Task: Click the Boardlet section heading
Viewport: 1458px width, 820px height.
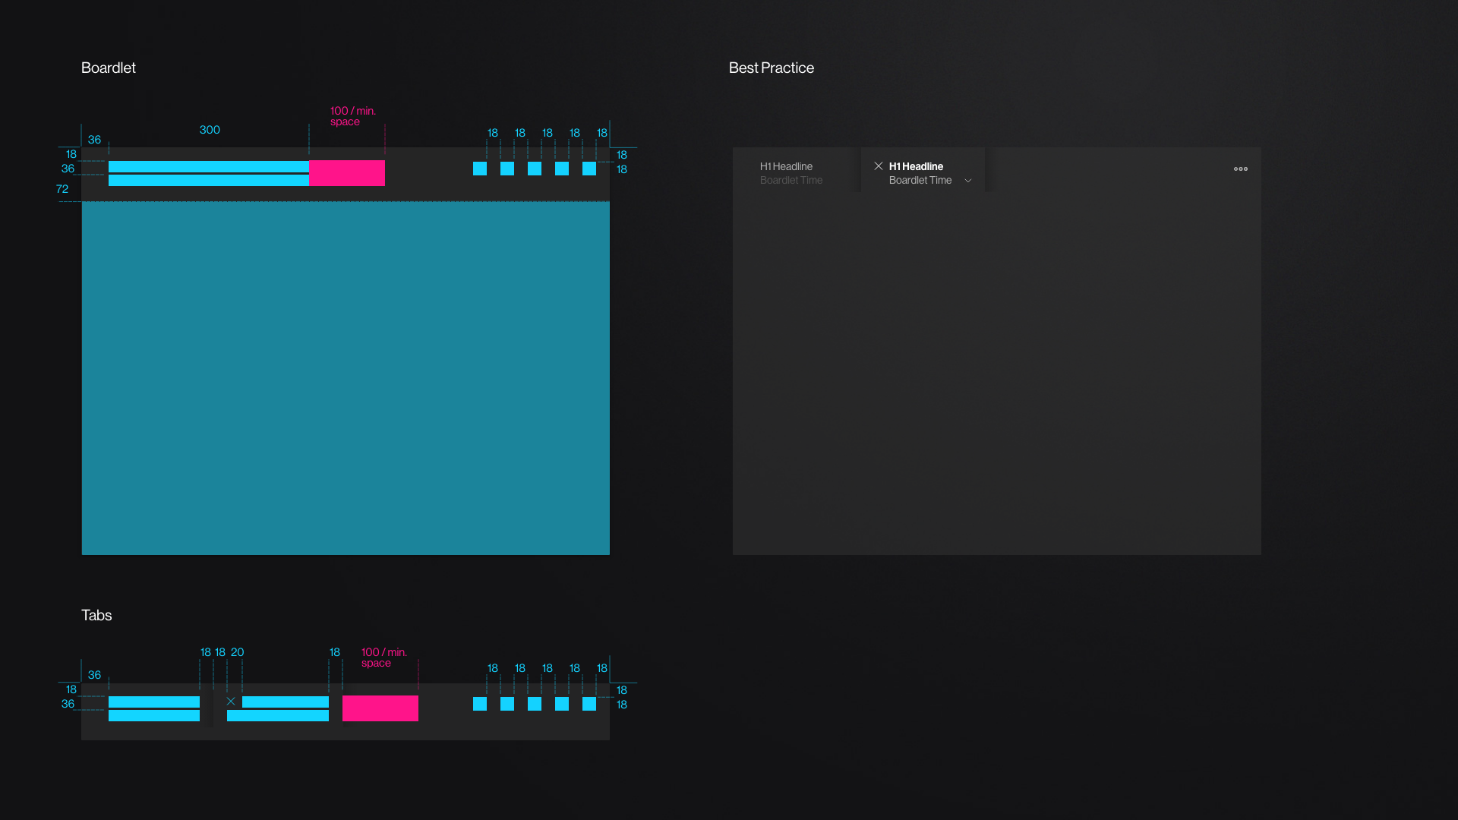Action: [109, 68]
